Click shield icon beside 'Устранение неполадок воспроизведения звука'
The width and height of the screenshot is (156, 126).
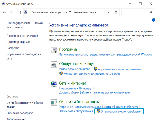(61, 74)
